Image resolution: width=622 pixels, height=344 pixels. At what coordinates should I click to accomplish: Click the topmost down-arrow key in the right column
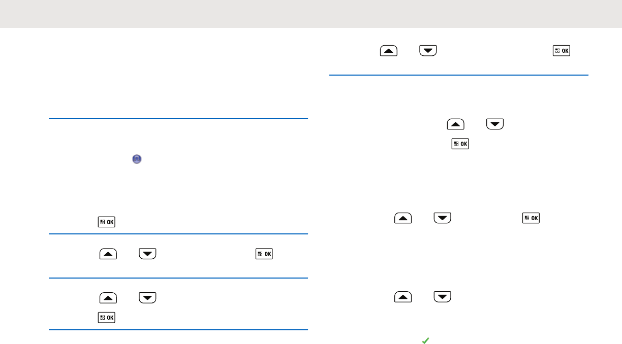pos(428,51)
